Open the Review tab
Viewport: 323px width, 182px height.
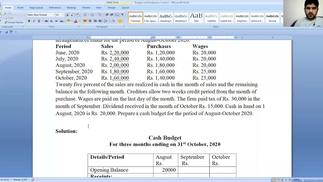point(86,8)
